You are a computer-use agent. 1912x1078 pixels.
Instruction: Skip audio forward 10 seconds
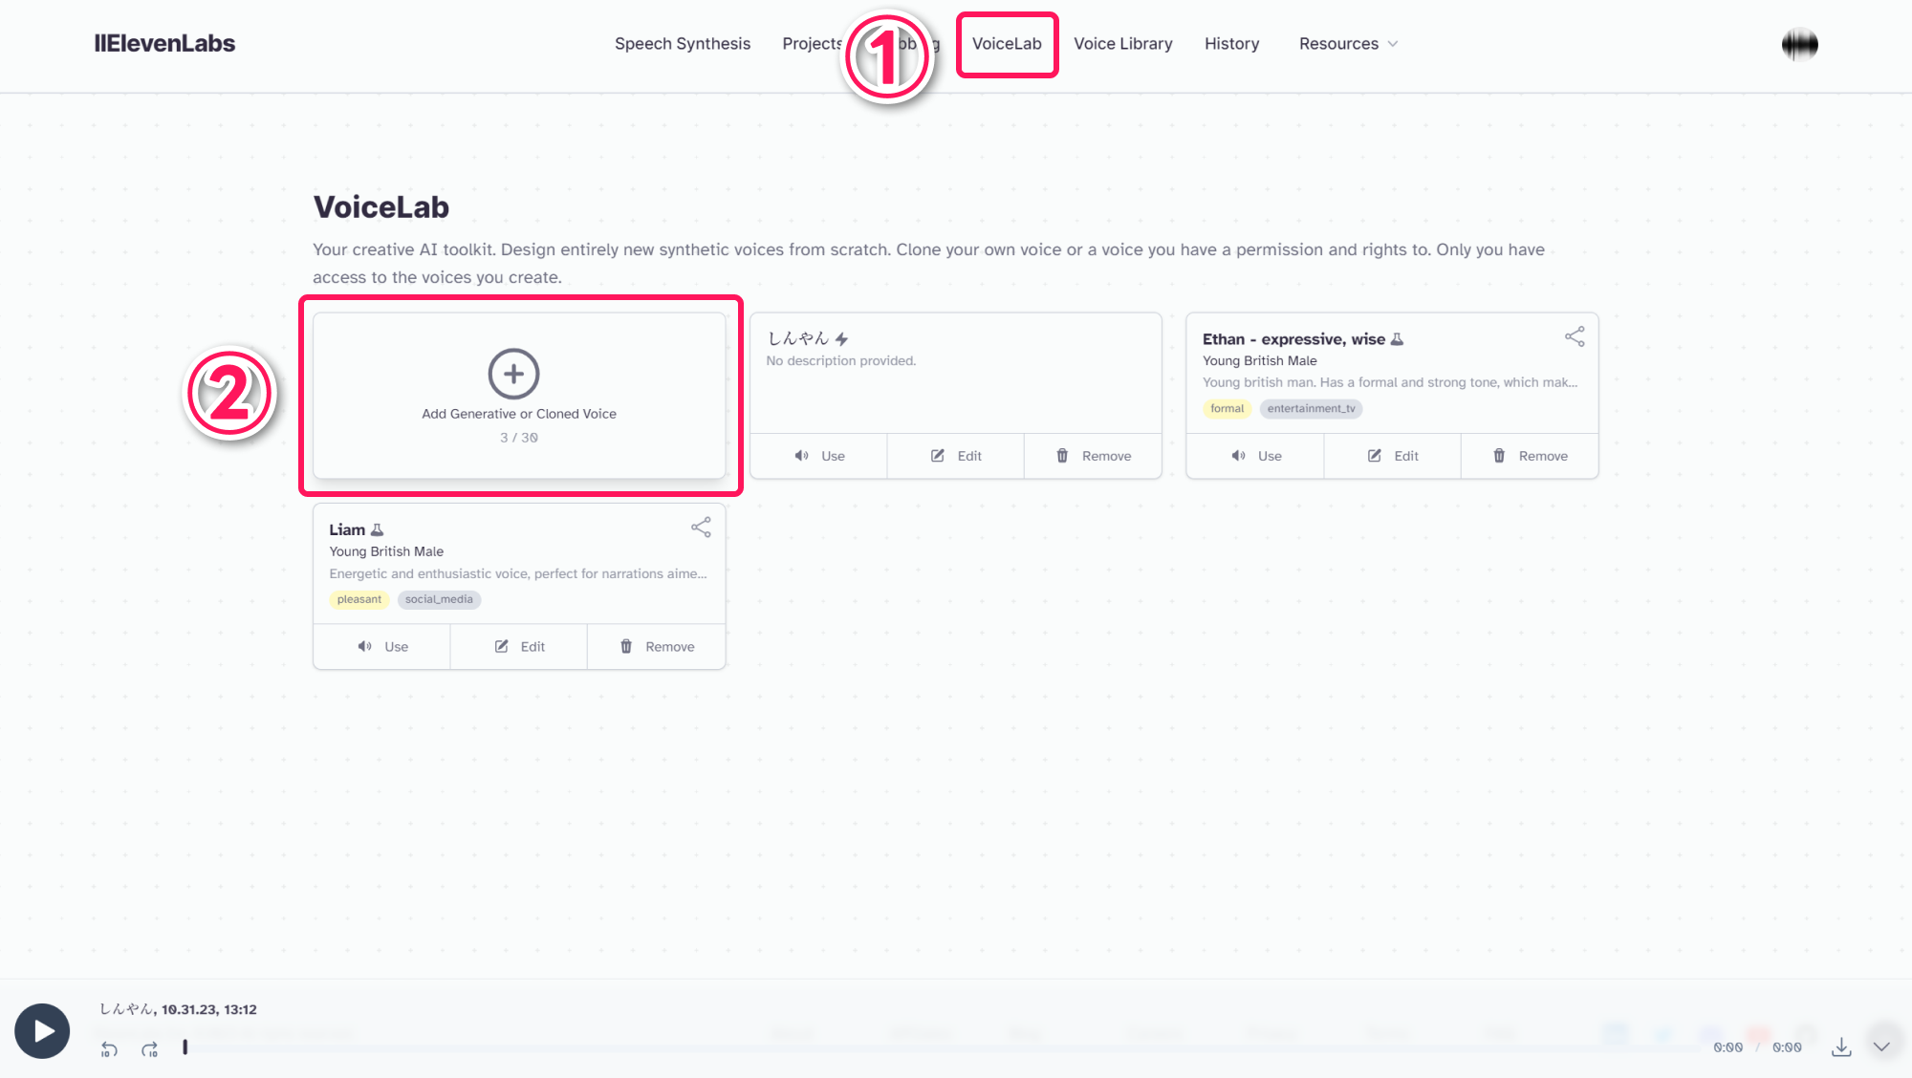pos(149,1049)
